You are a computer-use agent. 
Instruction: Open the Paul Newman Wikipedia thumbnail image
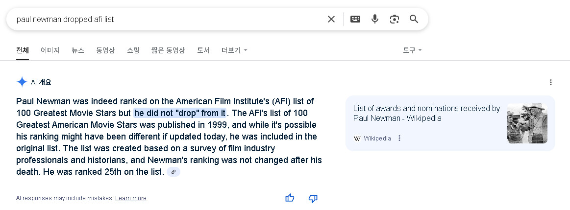click(527, 123)
